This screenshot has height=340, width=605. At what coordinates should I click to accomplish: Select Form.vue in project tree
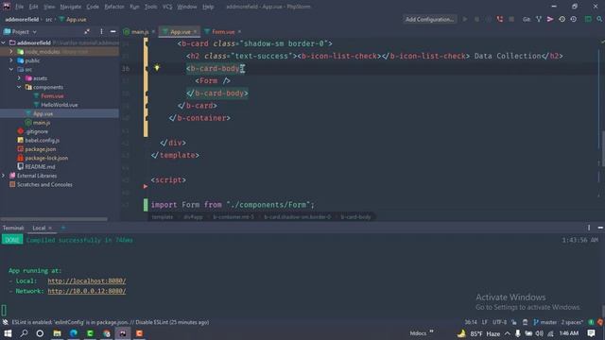[x=52, y=96]
